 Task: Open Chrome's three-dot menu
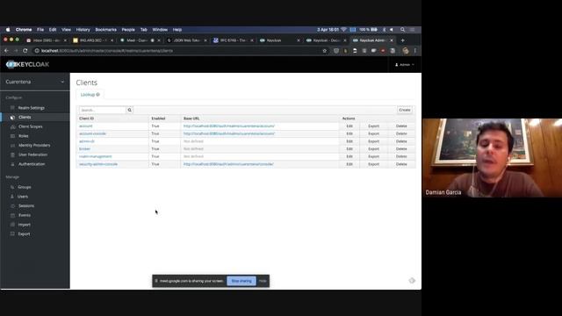coord(415,51)
